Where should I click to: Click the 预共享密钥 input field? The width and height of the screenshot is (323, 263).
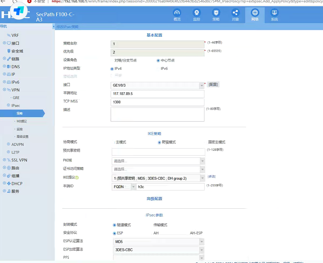[x=158, y=152]
